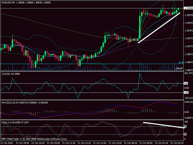Click the 21 Oct 23:30 time label

click(115, 143)
